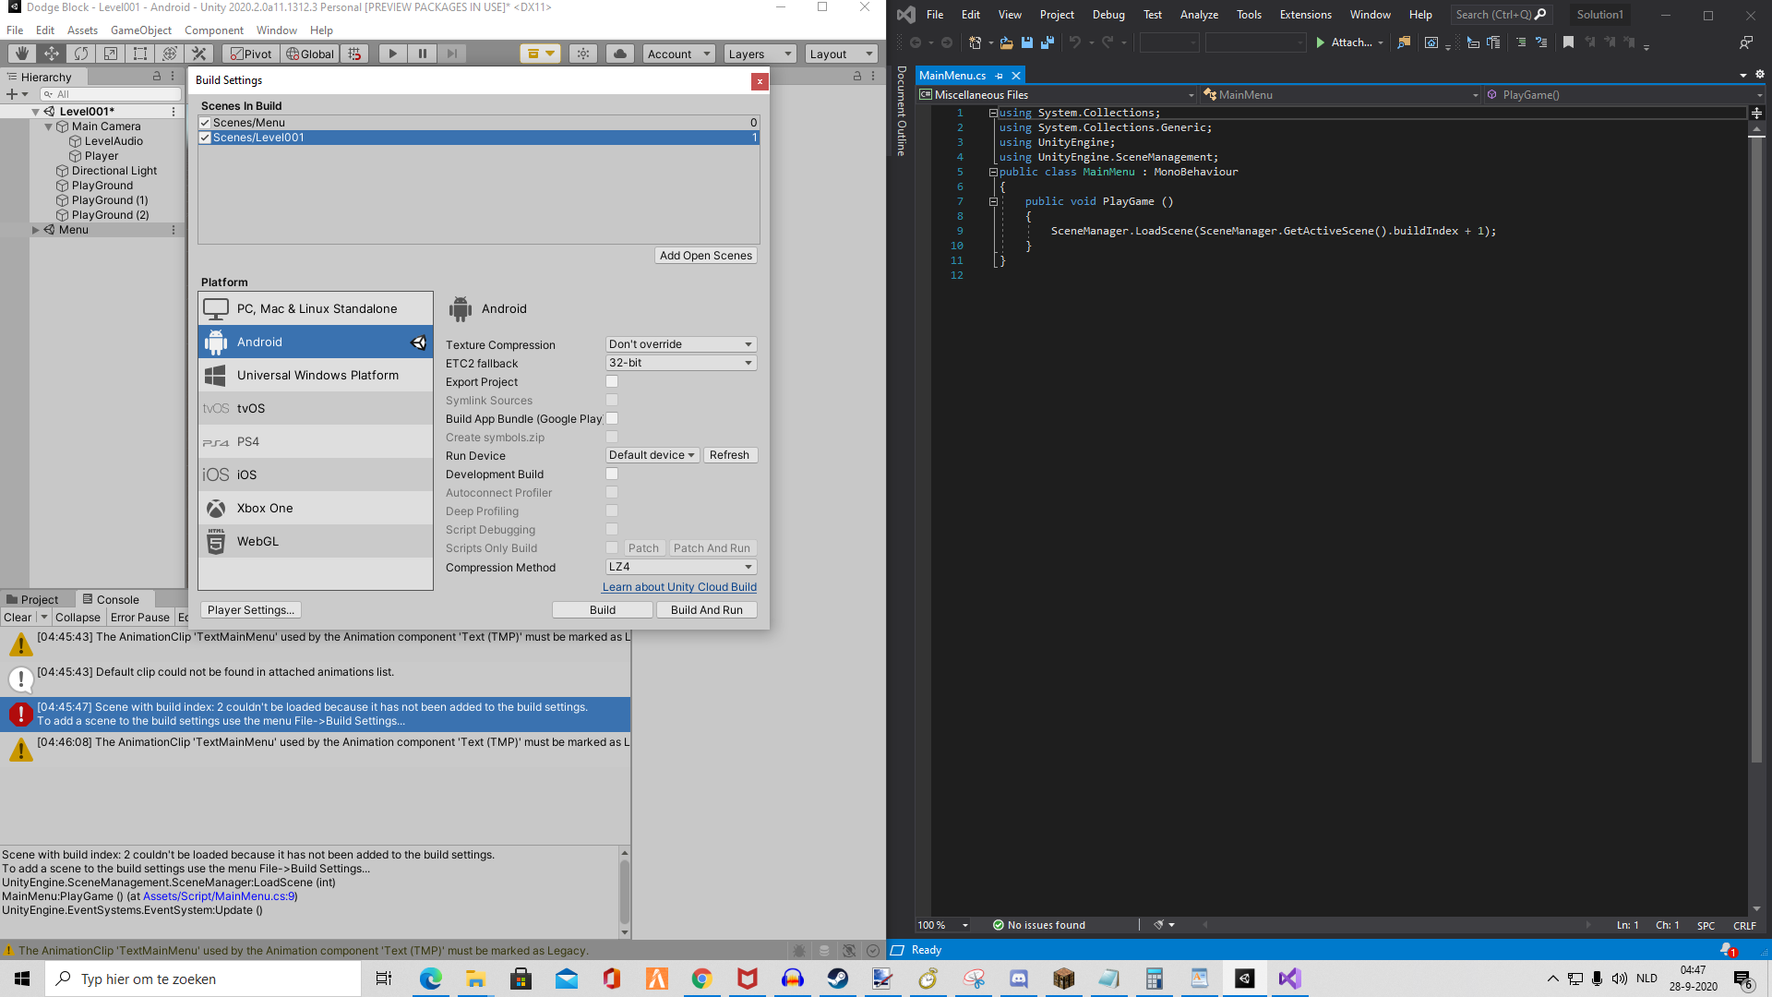1772x997 pixels.
Task: Open the Texture Compression dropdown
Action: coord(681,344)
